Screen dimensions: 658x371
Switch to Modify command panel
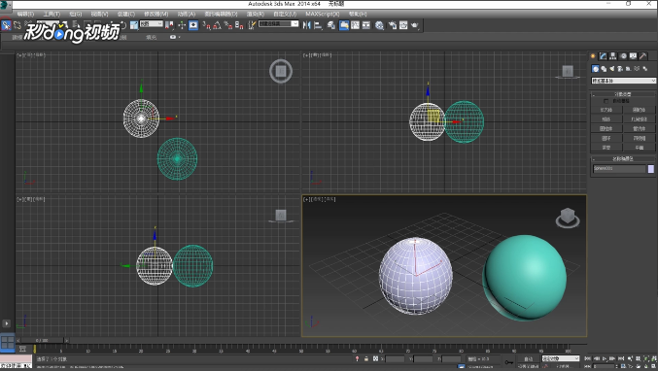click(603, 55)
